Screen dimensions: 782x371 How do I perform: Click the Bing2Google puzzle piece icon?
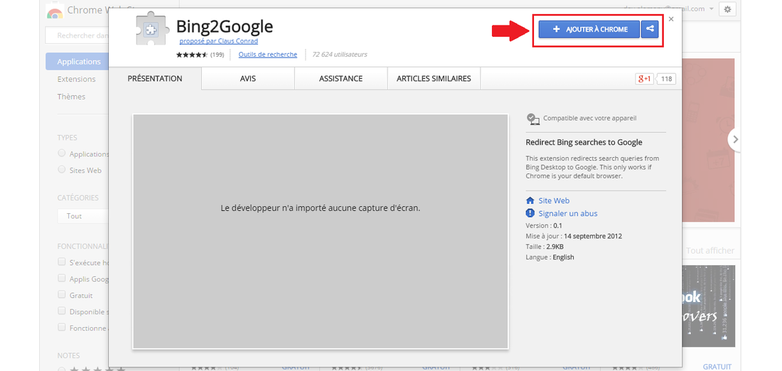tap(153, 28)
